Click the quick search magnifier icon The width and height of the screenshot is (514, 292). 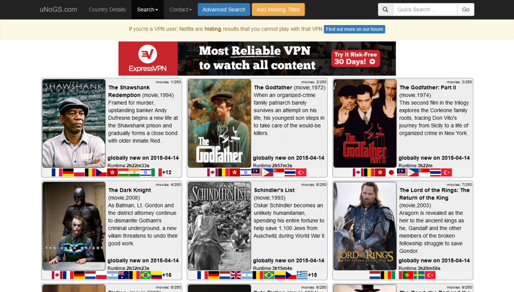(x=385, y=10)
